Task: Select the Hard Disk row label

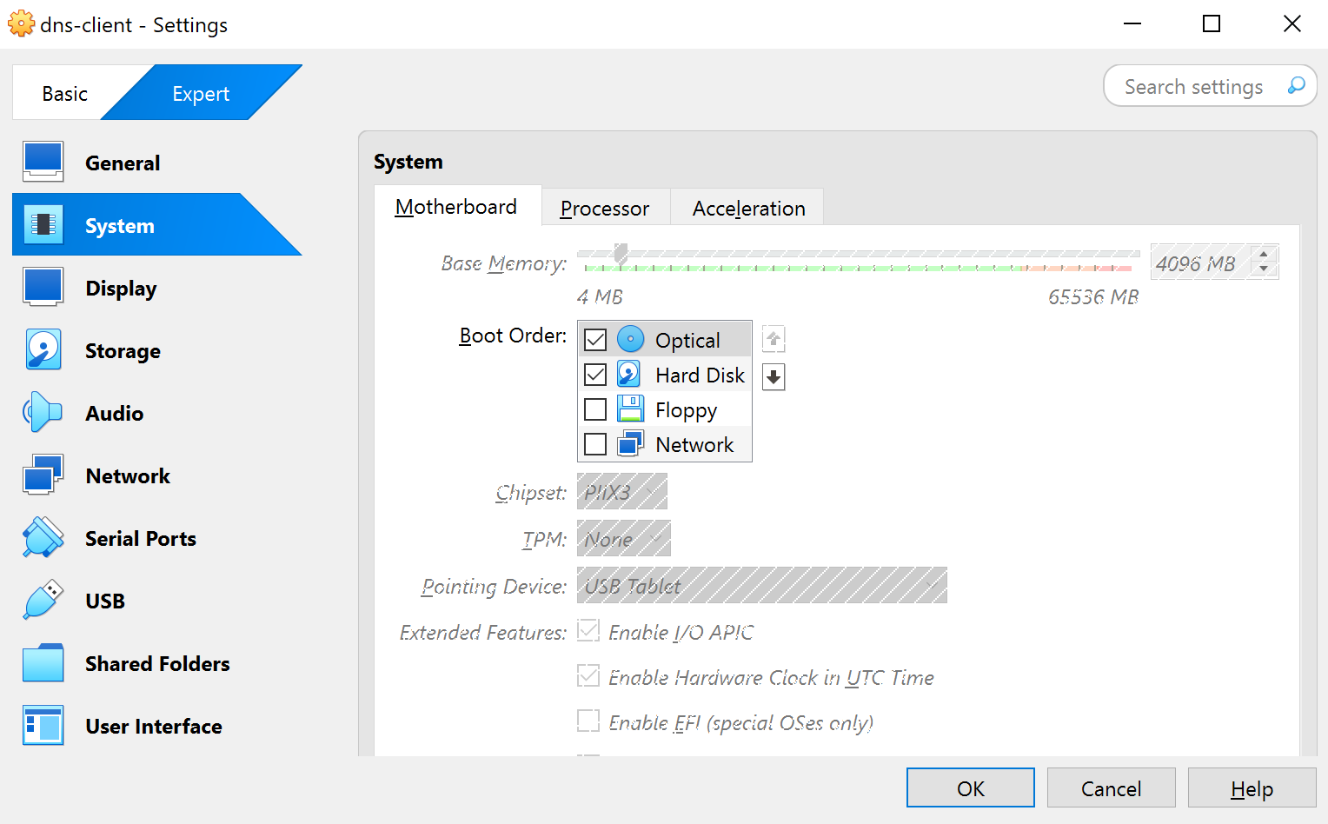Action: [x=700, y=375]
